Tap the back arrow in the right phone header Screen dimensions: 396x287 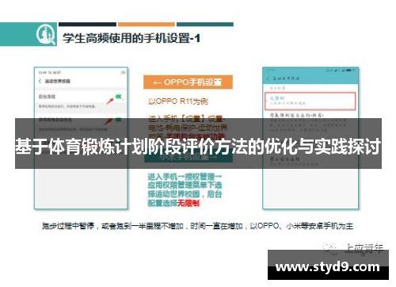[x=268, y=78]
